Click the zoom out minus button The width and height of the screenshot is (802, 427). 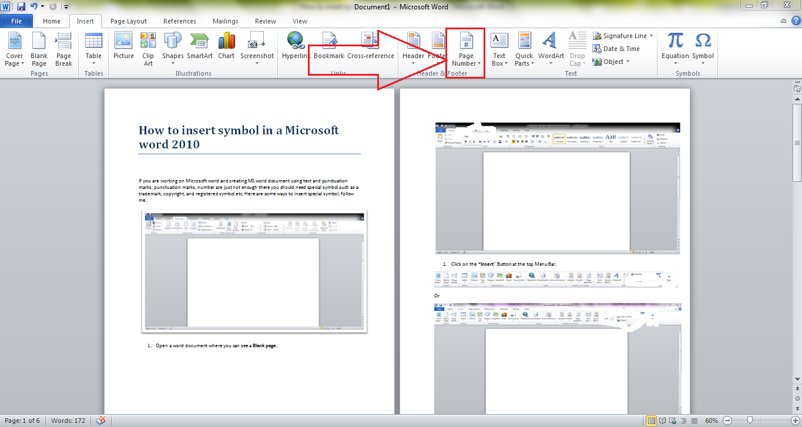pos(727,421)
